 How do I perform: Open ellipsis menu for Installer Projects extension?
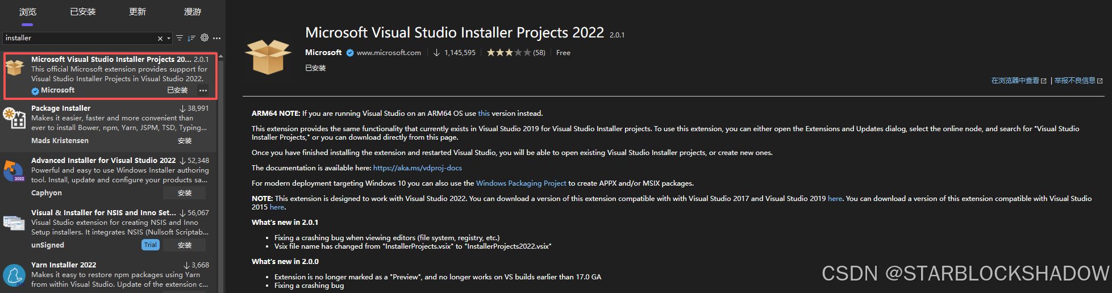coord(203,90)
